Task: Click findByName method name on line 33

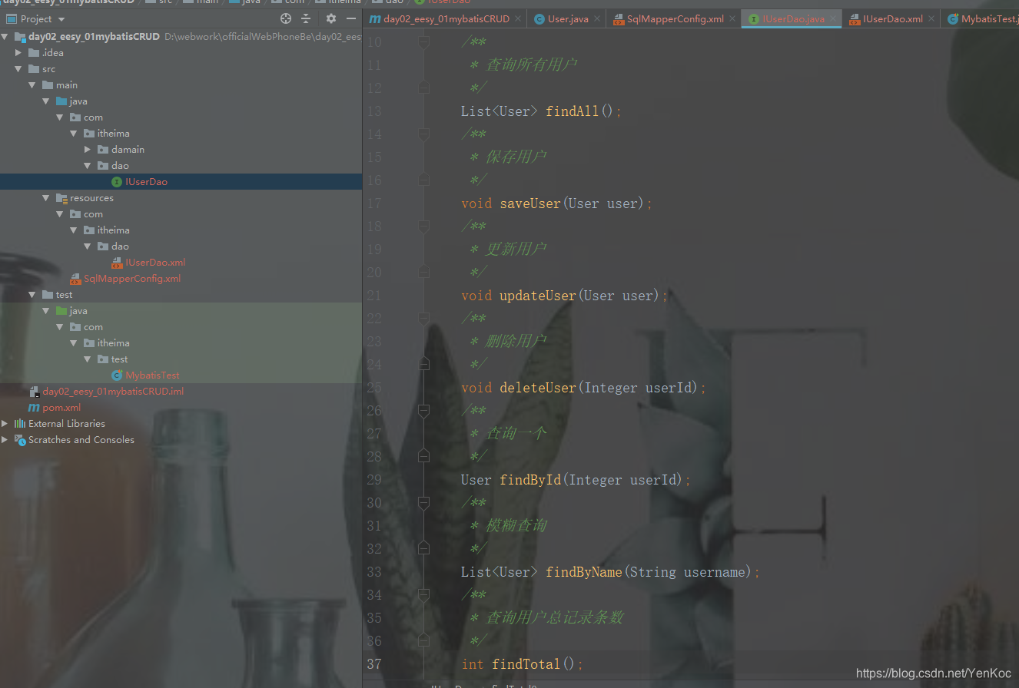Action: [x=584, y=572]
